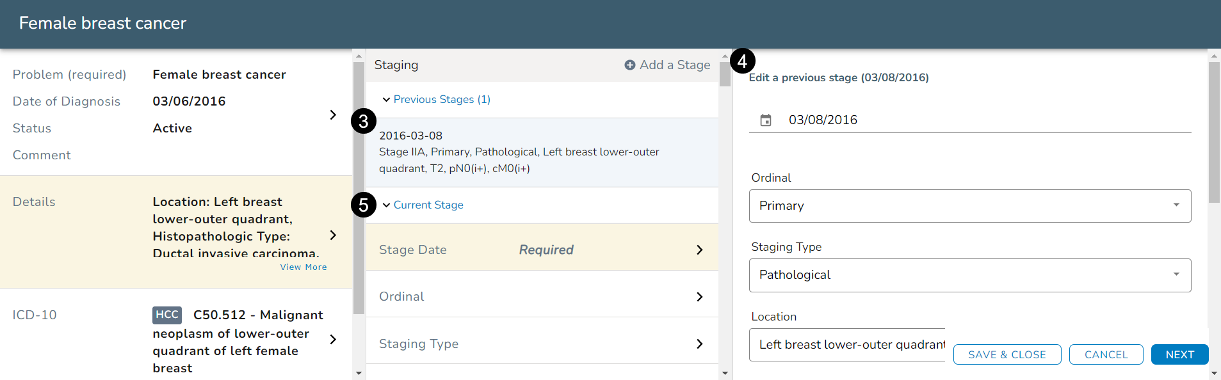Viewport: 1221px width, 380px height.
Task: Click the HCC badge in ICD-10 row
Action: click(166, 315)
